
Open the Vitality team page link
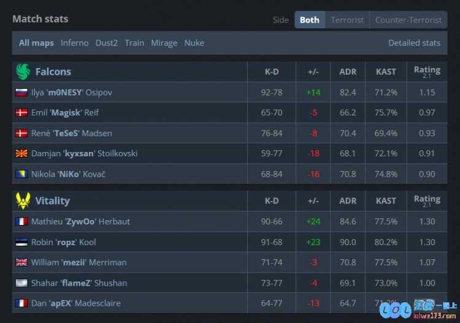(x=53, y=201)
